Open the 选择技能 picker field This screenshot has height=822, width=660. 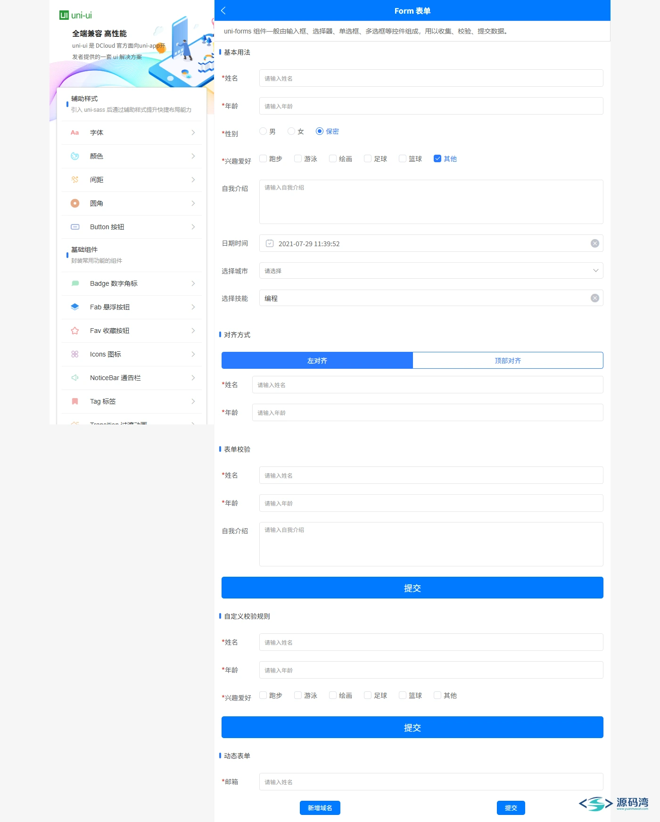431,298
